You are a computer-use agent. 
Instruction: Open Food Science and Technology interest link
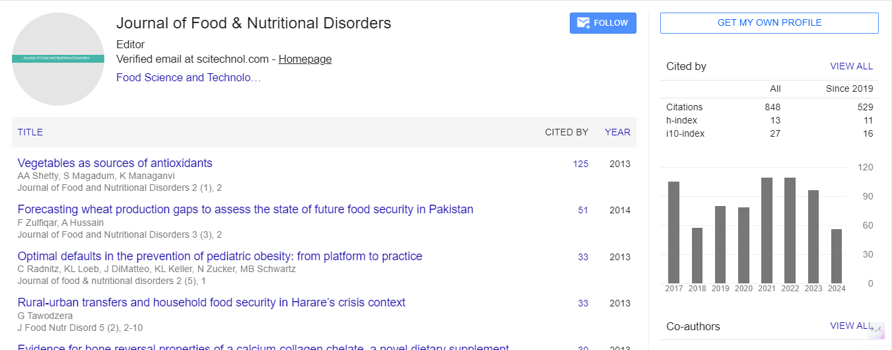coord(189,77)
